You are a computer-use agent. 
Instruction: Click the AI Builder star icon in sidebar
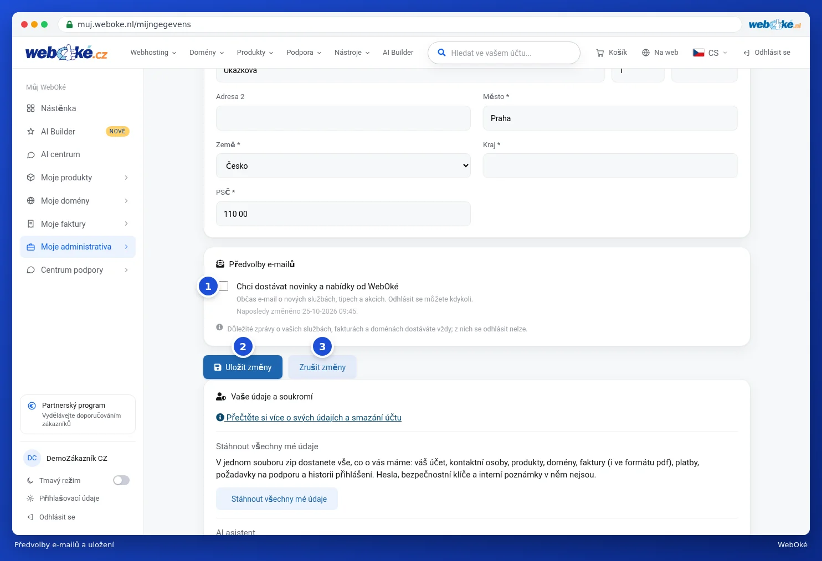click(31, 132)
